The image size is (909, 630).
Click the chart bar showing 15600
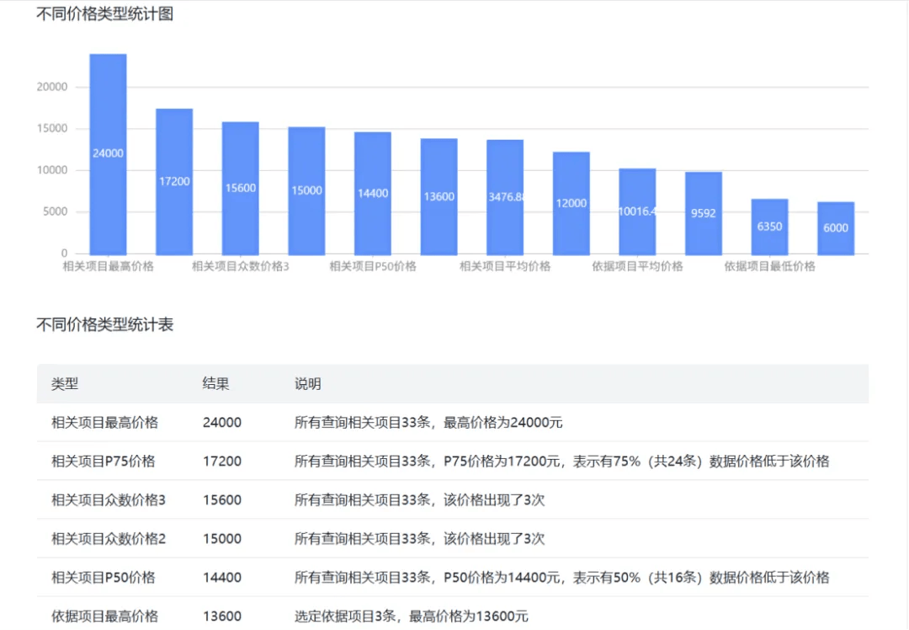pos(240,188)
